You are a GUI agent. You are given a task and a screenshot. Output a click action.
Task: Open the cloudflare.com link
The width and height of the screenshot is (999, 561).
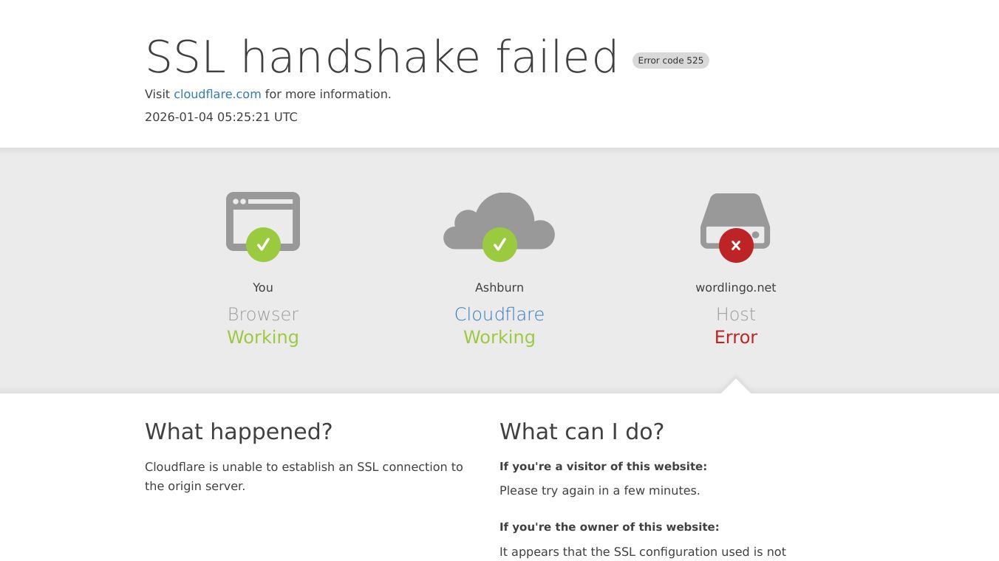[217, 94]
